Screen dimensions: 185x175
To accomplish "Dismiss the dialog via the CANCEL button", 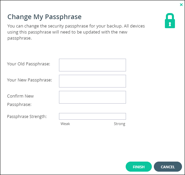I will pyautogui.click(x=168, y=167).
